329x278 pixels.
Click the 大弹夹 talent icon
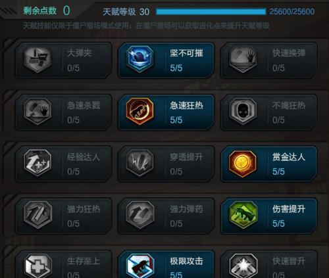pos(38,59)
